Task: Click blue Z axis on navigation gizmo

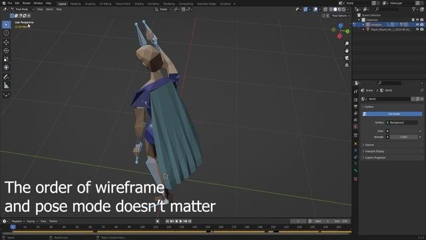Action: click(x=340, y=25)
